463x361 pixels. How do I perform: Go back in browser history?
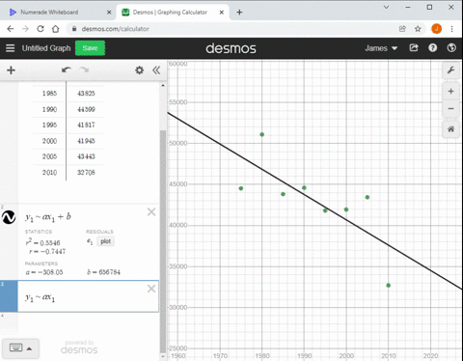point(11,29)
